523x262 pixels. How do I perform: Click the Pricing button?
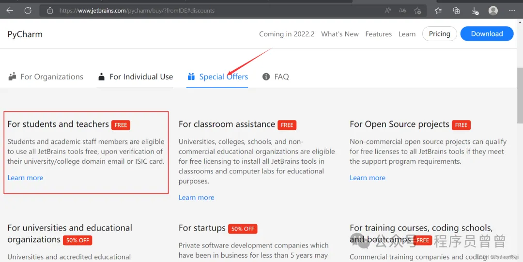click(x=440, y=34)
